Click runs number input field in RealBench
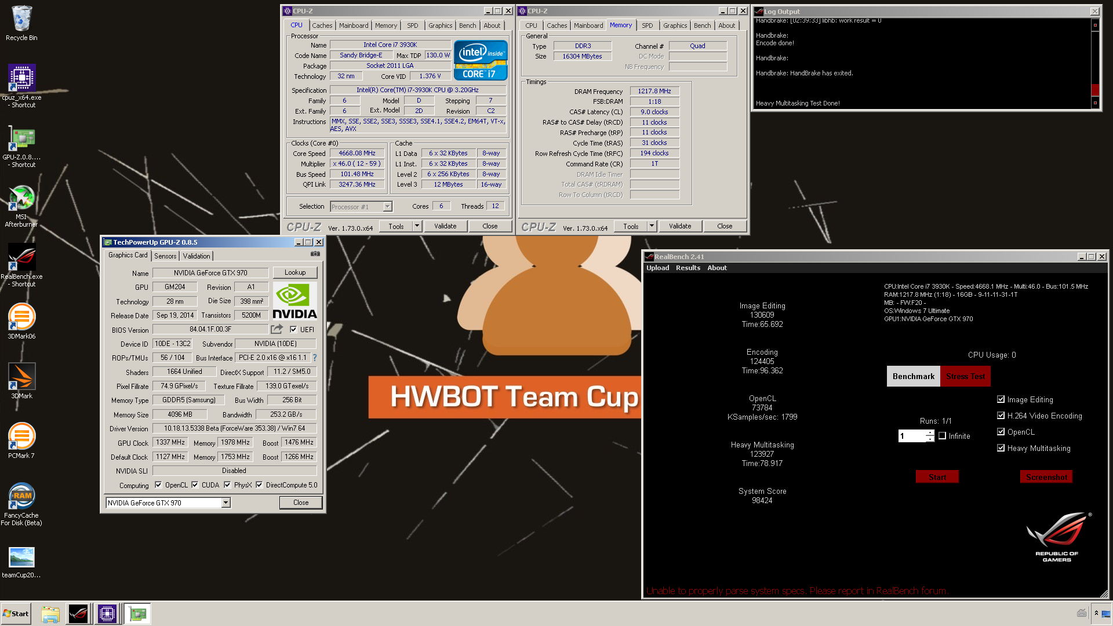The height and width of the screenshot is (626, 1113). pos(912,436)
